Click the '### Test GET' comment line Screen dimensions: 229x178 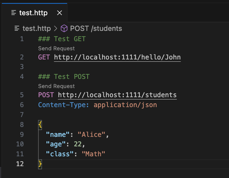pos(62,39)
